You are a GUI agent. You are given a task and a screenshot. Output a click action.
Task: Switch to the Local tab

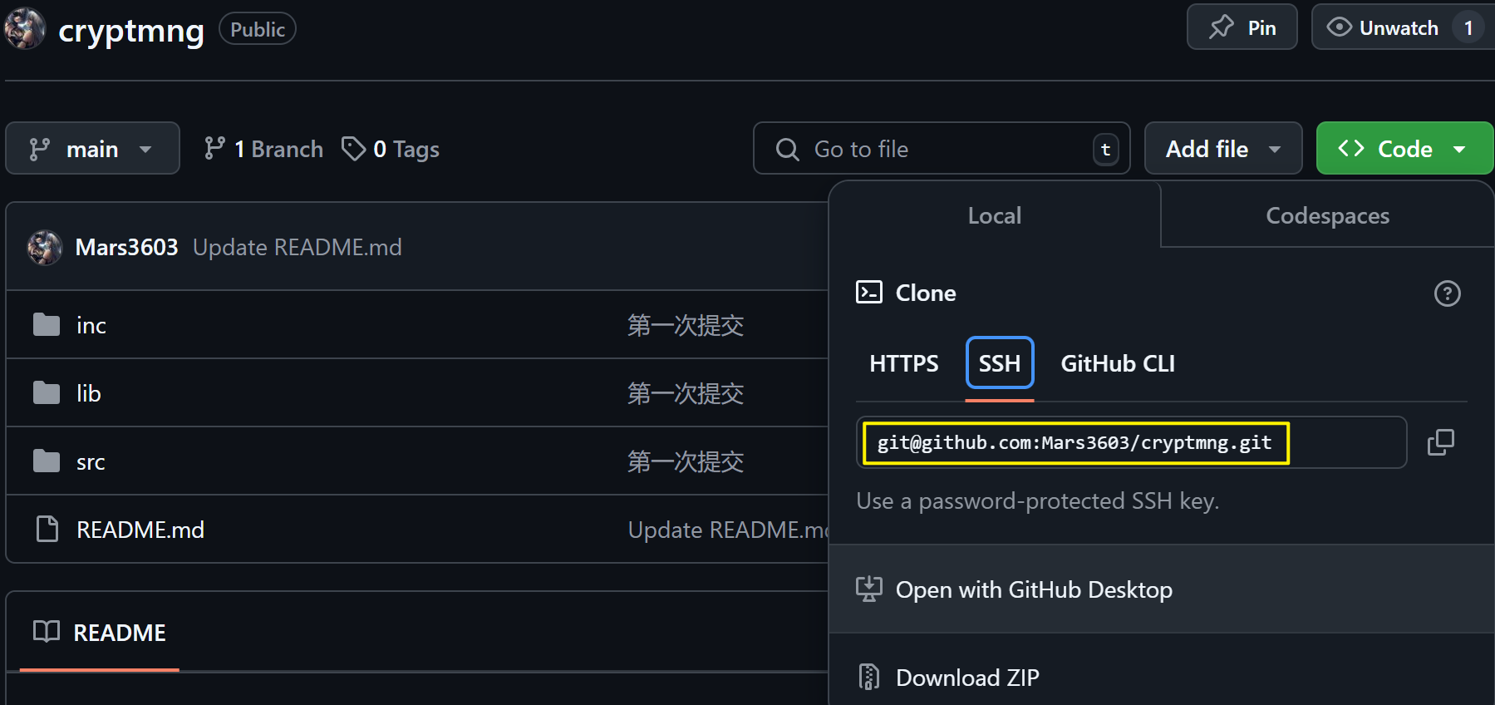[995, 215]
